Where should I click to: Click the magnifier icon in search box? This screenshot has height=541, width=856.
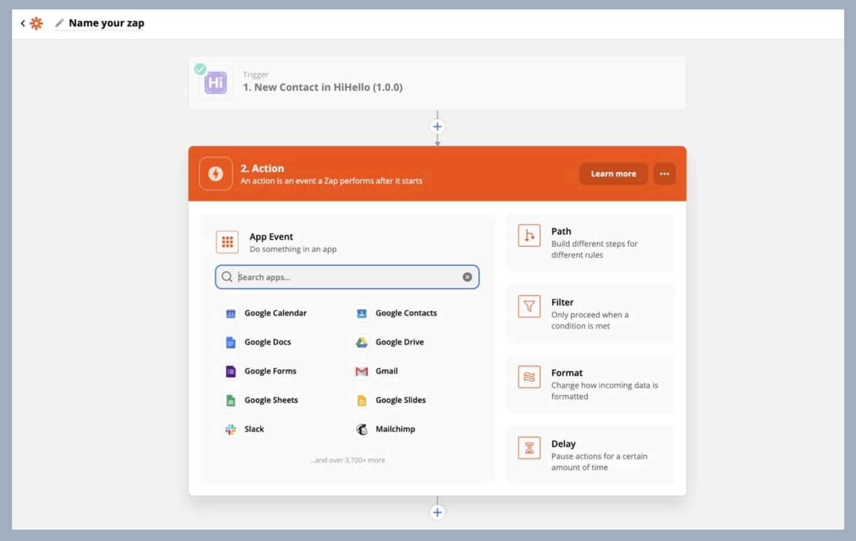pyautogui.click(x=227, y=277)
